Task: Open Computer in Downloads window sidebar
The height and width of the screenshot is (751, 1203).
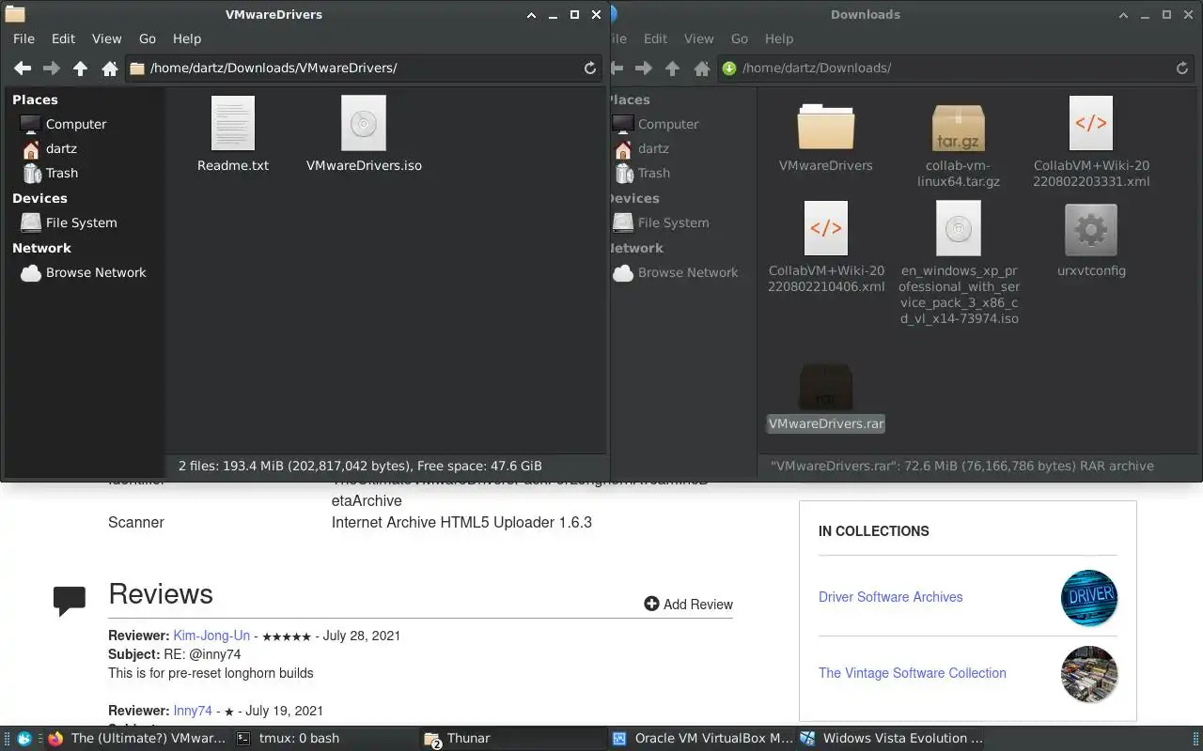Action: click(x=668, y=124)
